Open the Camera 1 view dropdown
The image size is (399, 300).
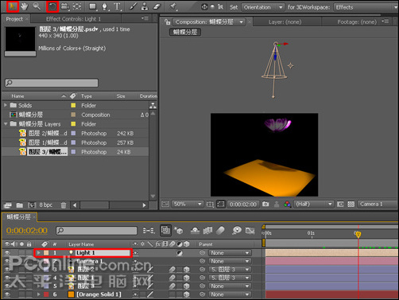(x=378, y=204)
